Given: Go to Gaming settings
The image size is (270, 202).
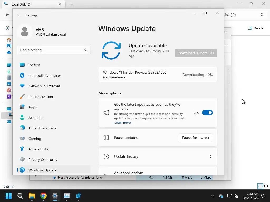Looking at the screenshot, I should coord(54,138).
